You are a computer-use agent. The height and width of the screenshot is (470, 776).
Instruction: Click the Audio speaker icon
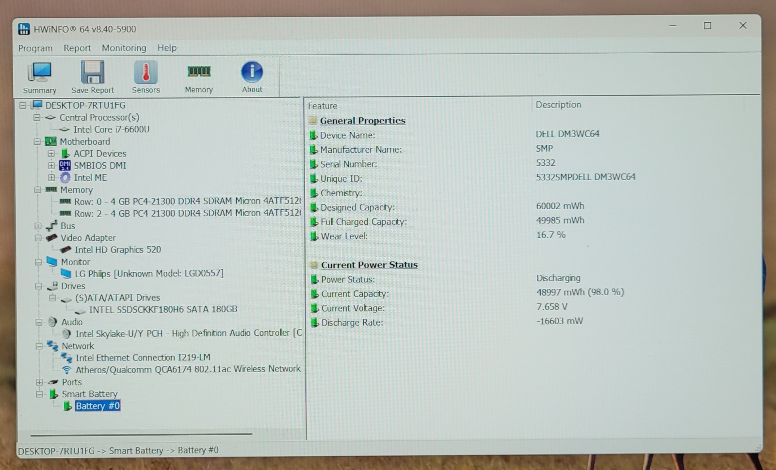pyautogui.click(x=53, y=322)
